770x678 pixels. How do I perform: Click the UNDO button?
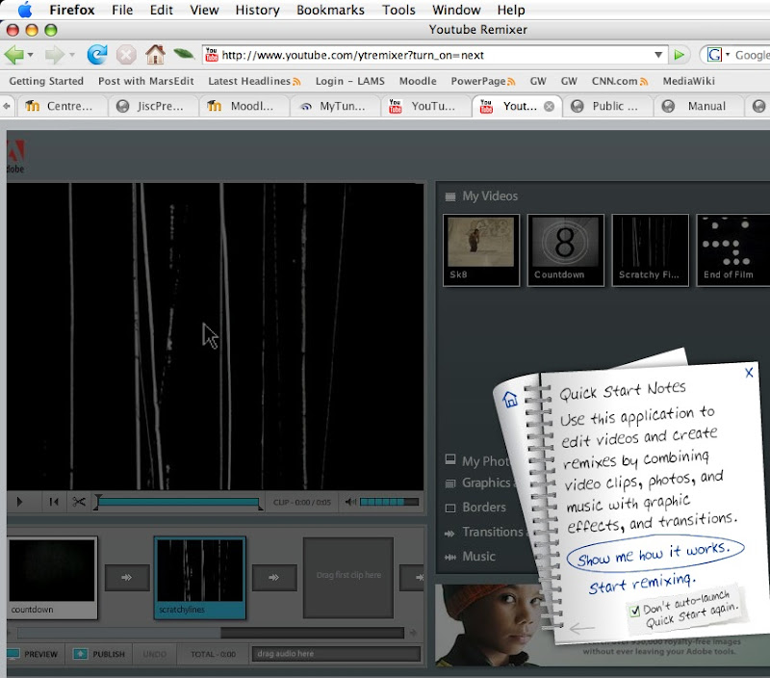155,654
